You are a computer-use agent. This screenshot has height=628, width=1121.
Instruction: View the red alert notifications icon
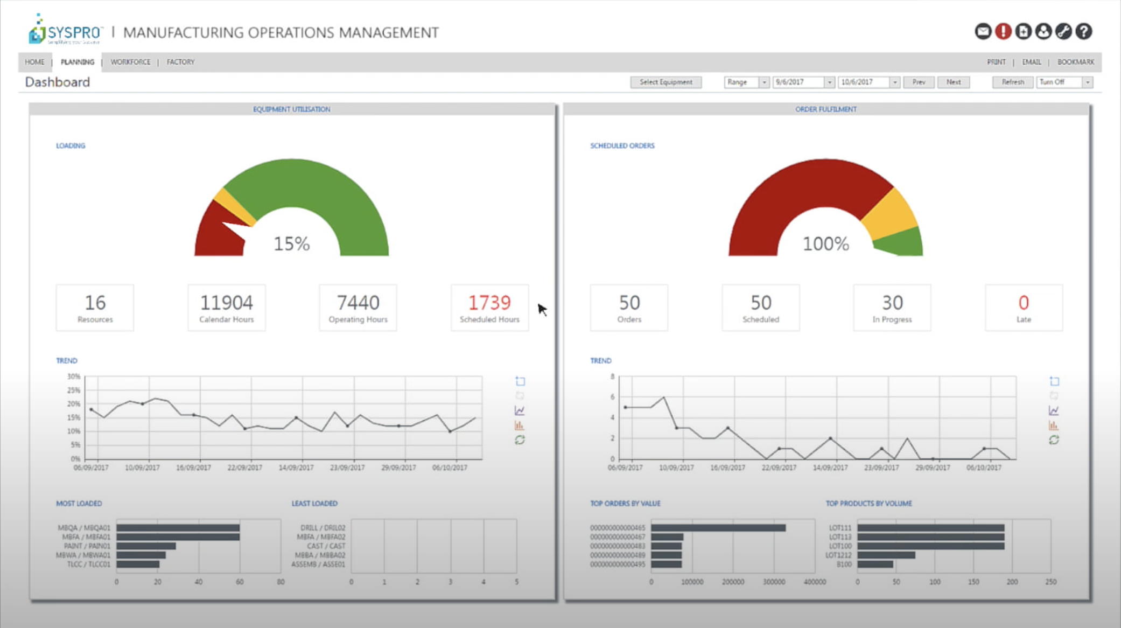[x=1003, y=31]
